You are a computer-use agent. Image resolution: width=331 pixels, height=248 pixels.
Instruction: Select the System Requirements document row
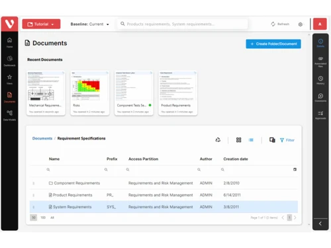point(164,207)
